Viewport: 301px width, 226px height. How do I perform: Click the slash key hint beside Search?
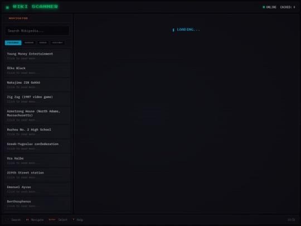pos(8,220)
